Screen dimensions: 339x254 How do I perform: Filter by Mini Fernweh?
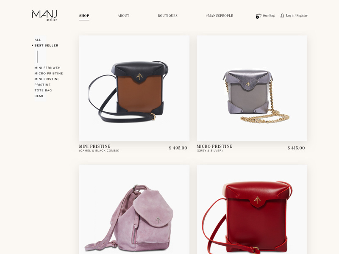pyautogui.click(x=47, y=68)
